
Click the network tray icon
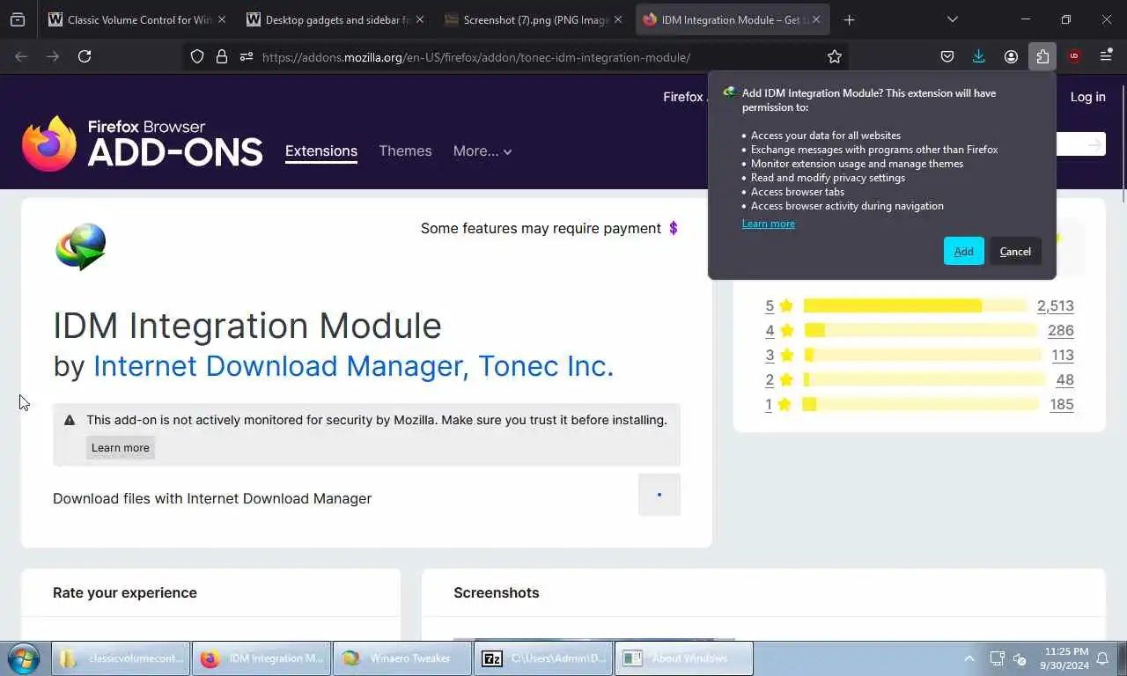tap(997, 658)
